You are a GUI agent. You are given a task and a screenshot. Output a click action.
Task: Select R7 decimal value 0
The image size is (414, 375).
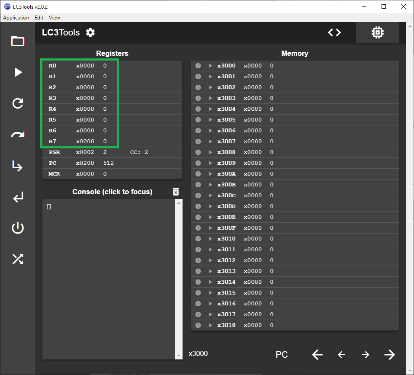[x=105, y=141]
